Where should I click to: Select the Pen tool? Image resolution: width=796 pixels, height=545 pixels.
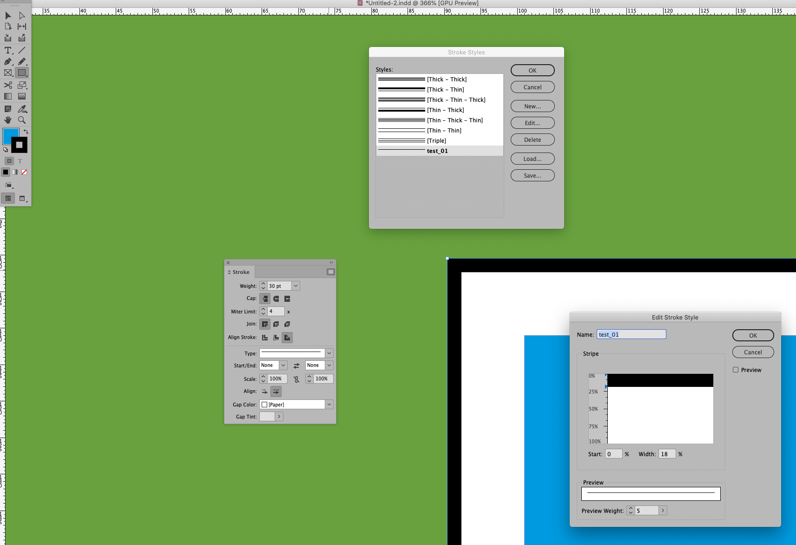pos(7,61)
